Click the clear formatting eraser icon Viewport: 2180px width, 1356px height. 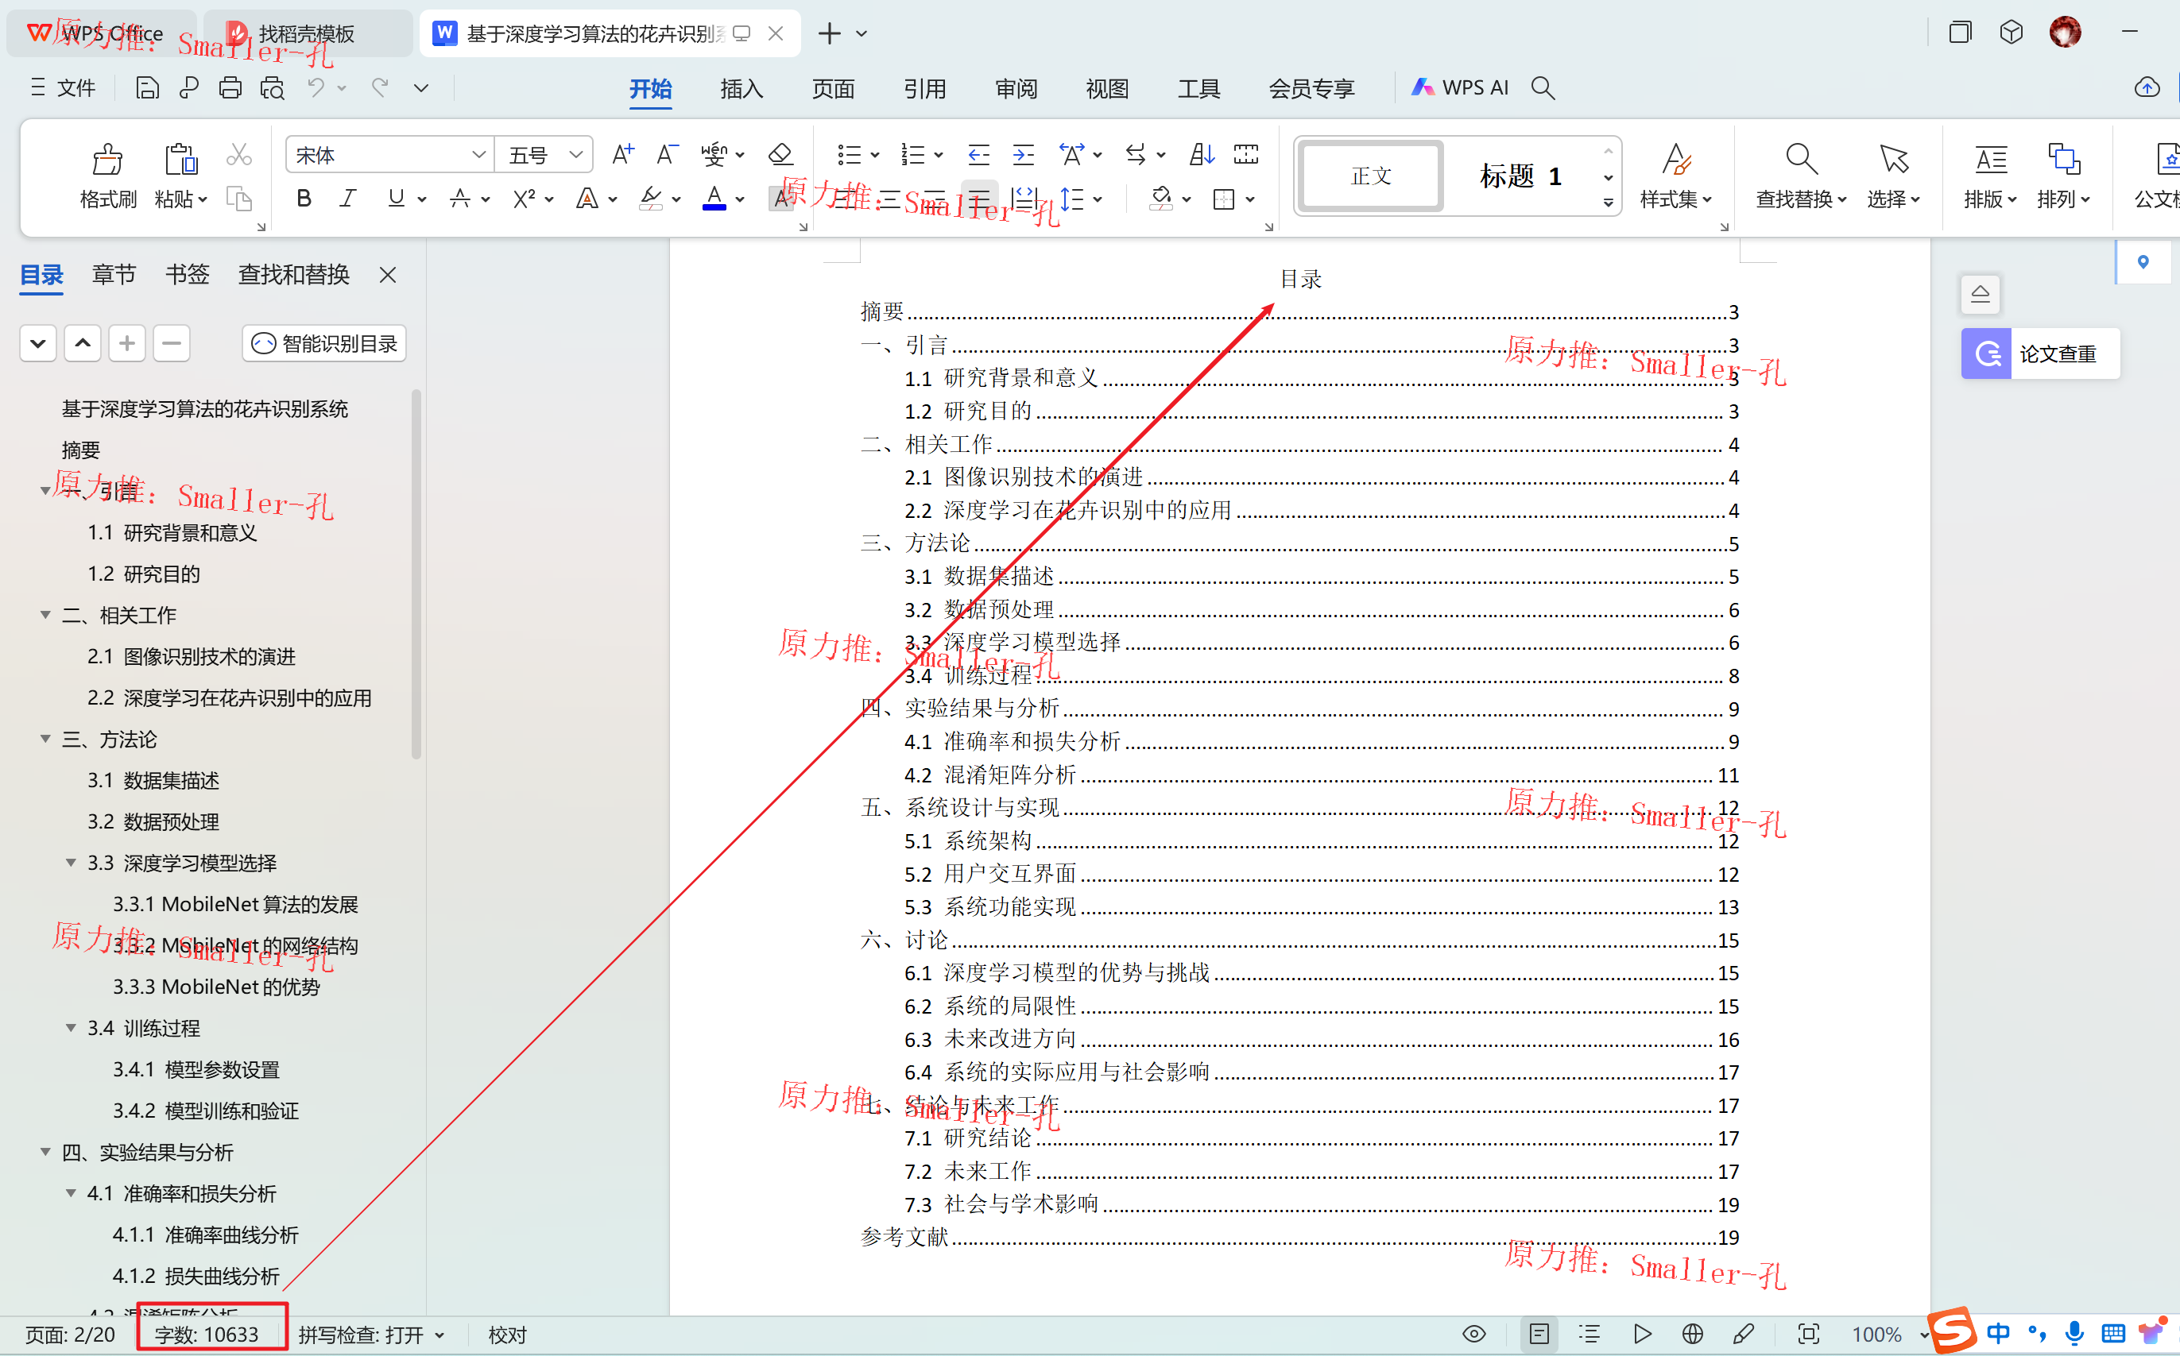click(x=780, y=155)
